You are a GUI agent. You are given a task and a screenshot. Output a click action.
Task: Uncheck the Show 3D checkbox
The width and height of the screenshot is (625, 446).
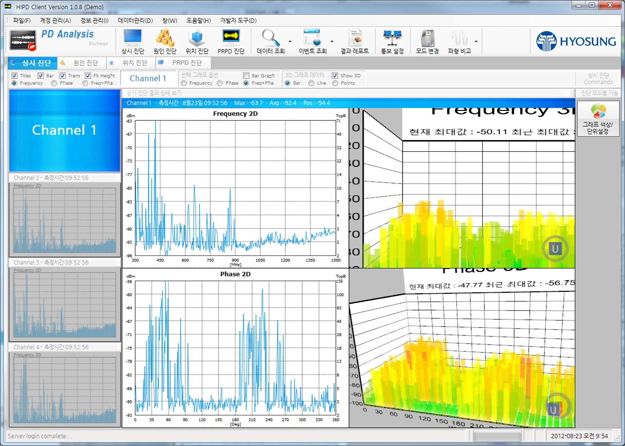click(335, 76)
